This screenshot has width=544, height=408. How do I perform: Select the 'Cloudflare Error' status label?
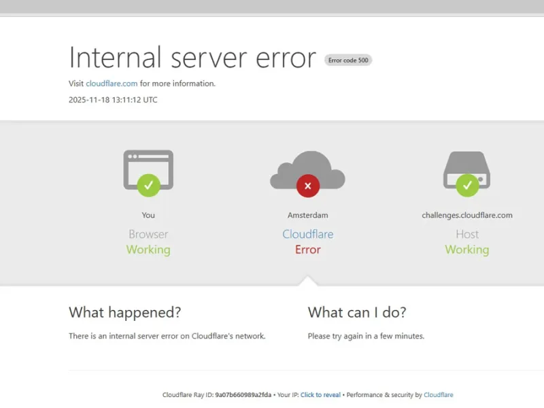pos(308,241)
